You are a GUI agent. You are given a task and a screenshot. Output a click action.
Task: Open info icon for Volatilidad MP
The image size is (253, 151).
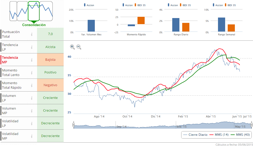coord(32,136)
